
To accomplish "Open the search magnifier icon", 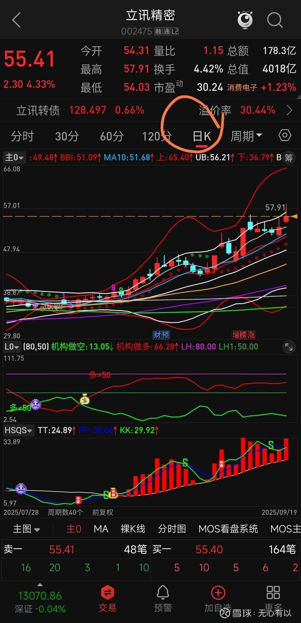I will pos(275,20).
